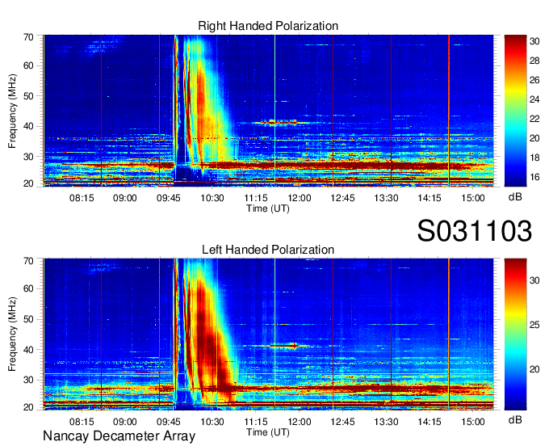Click the dB unit under the Left Handed colorbar

pyautogui.click(x=515, y=420)
